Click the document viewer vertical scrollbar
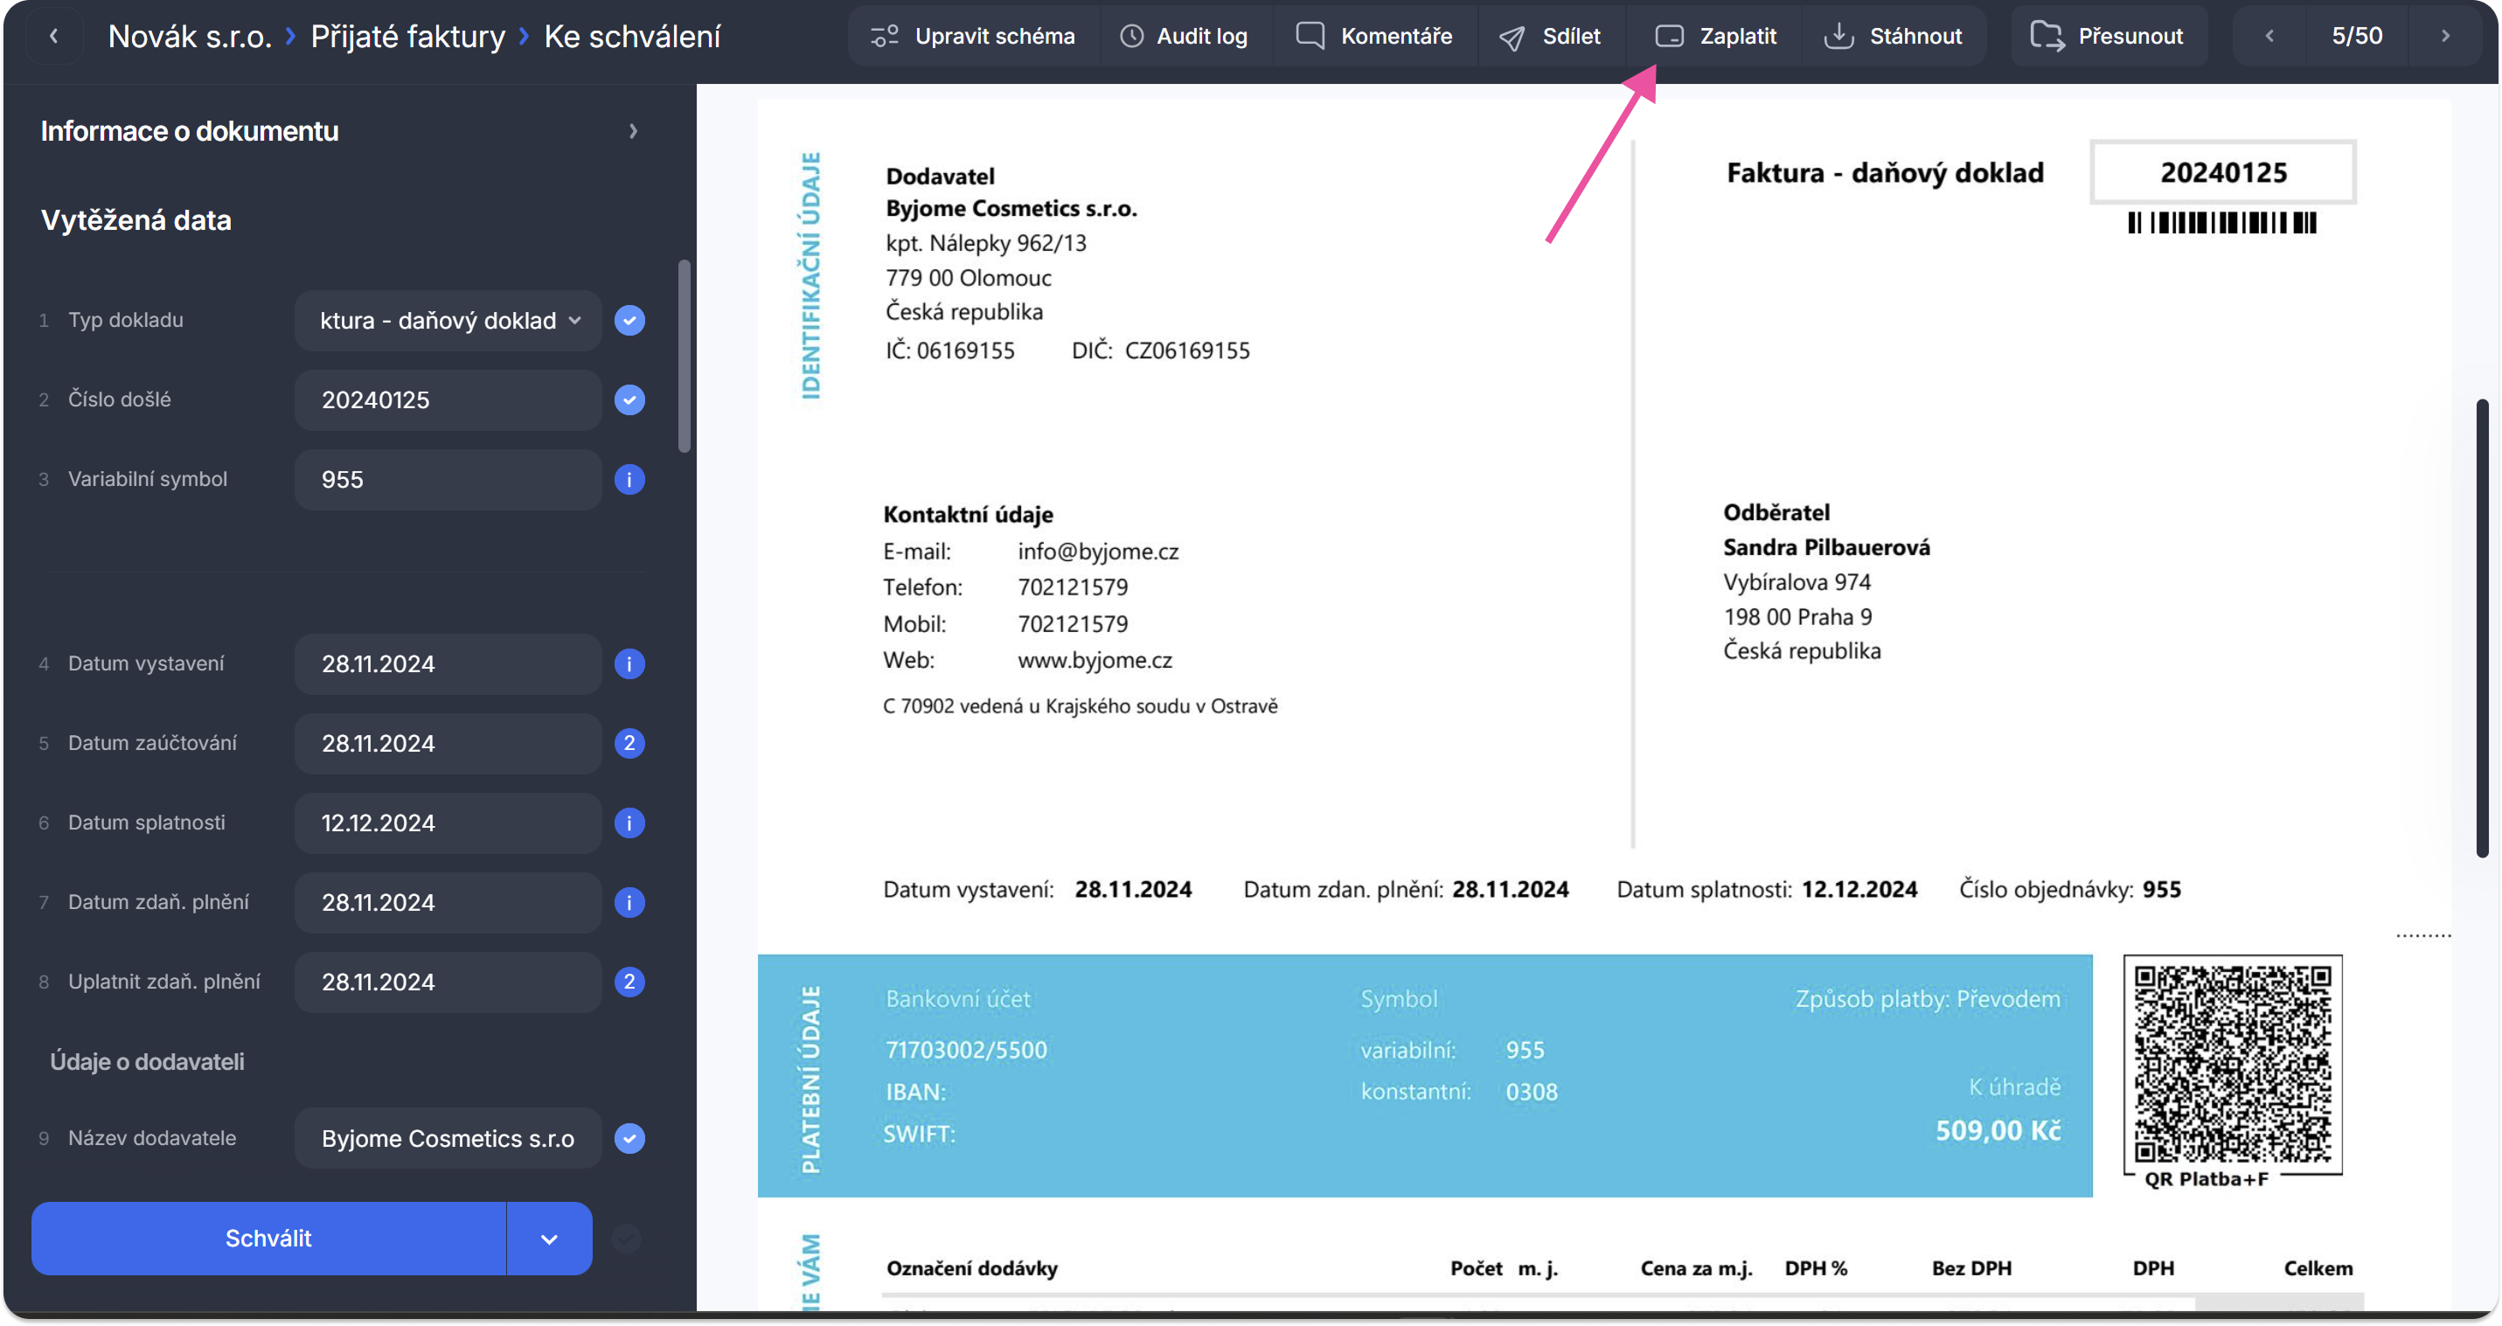This screenshot has height=1326, width=2502. 2481,627
